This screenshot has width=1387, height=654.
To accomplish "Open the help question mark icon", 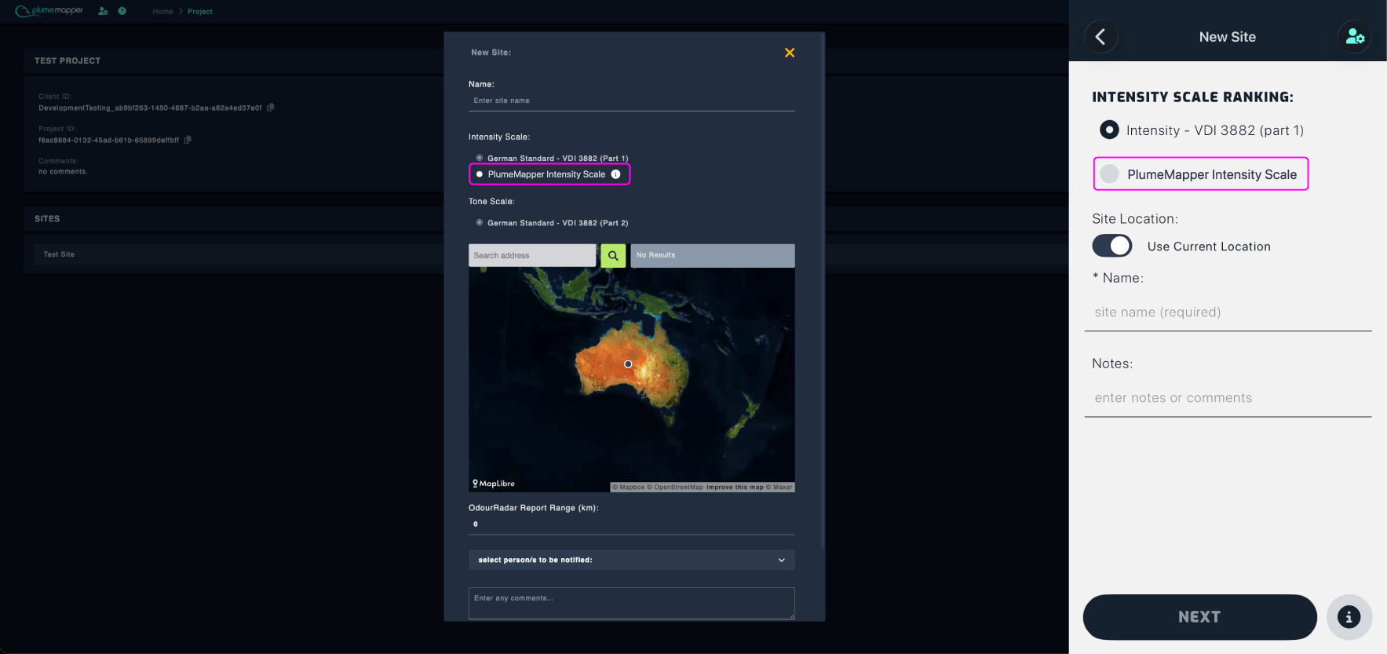I will click(122, 11).
